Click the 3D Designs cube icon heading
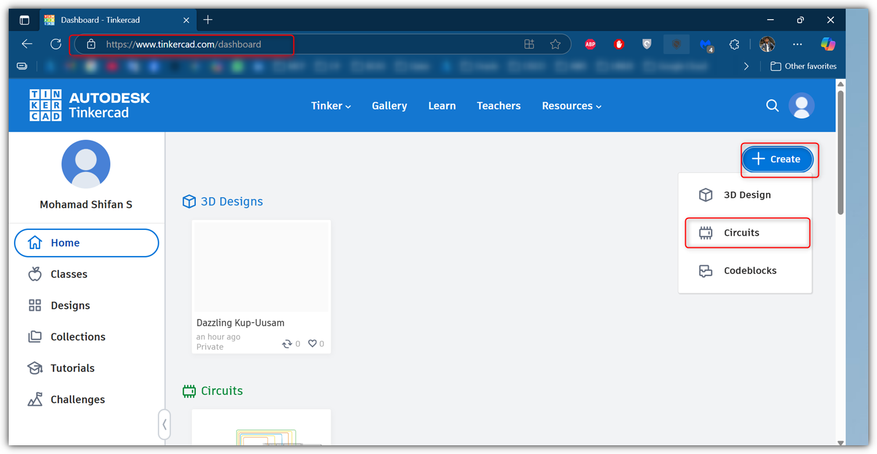Image resolution: width=877 pixels, height=454 pixels. 189,201
